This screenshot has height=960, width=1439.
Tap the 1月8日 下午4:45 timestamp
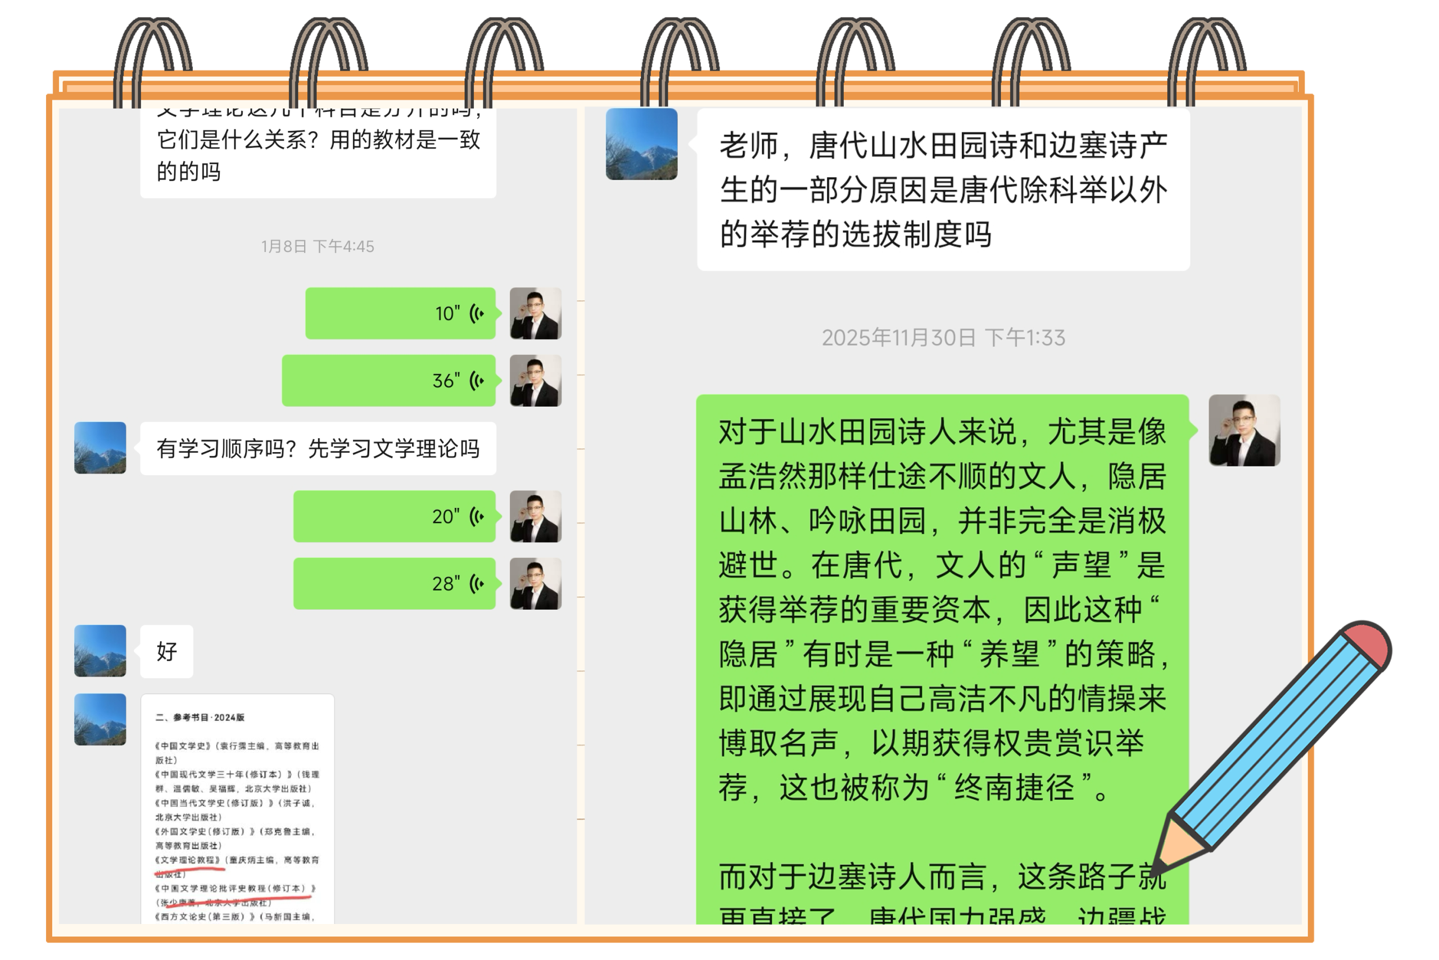(318, 246)
